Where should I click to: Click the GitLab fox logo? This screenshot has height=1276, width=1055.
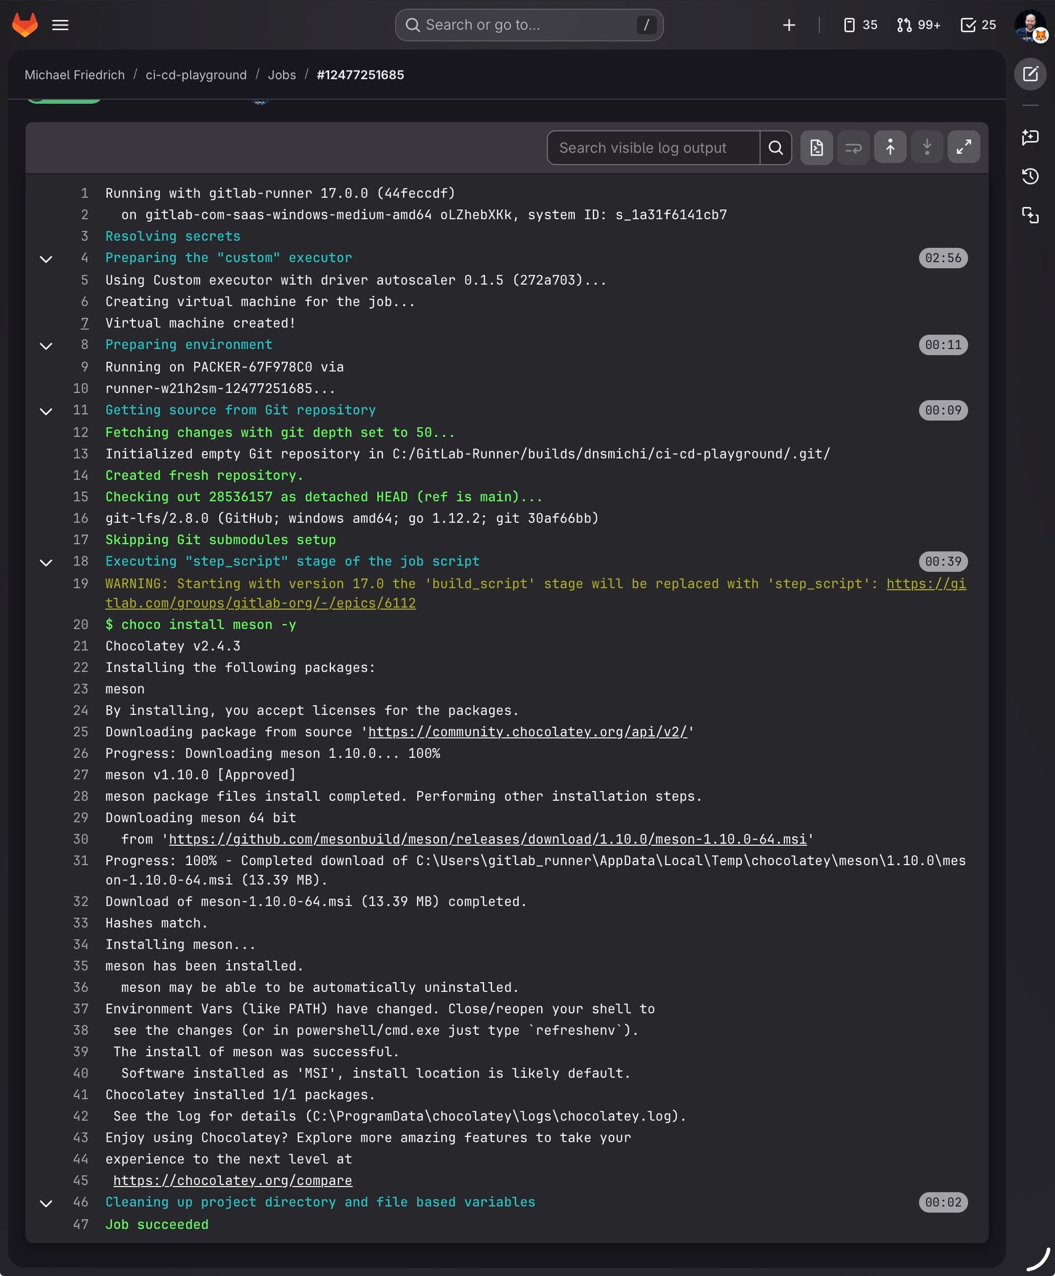pyautogui.click(x=25, y=25)
